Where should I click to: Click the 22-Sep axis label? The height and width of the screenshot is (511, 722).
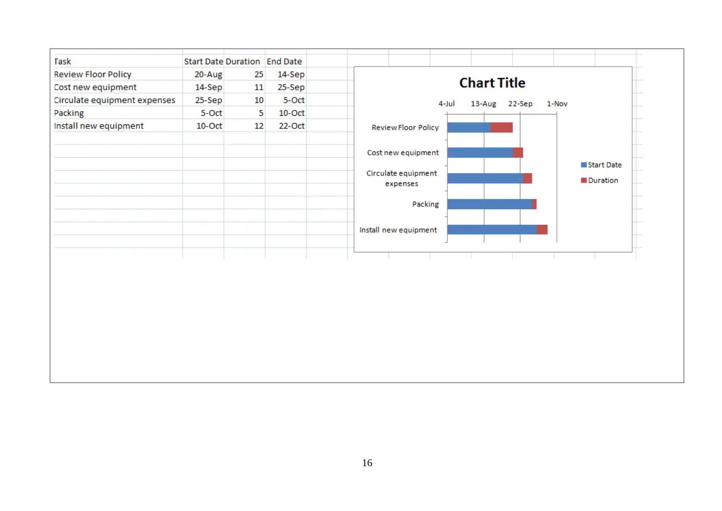coord(520,104)
